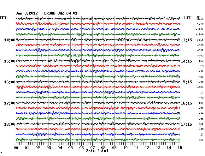Click the "15:15" UTC time label
The height and width of the screenshot is (156, 205).
[186, 82]
